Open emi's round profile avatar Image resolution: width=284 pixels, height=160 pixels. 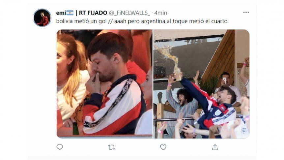click(43, 18)
